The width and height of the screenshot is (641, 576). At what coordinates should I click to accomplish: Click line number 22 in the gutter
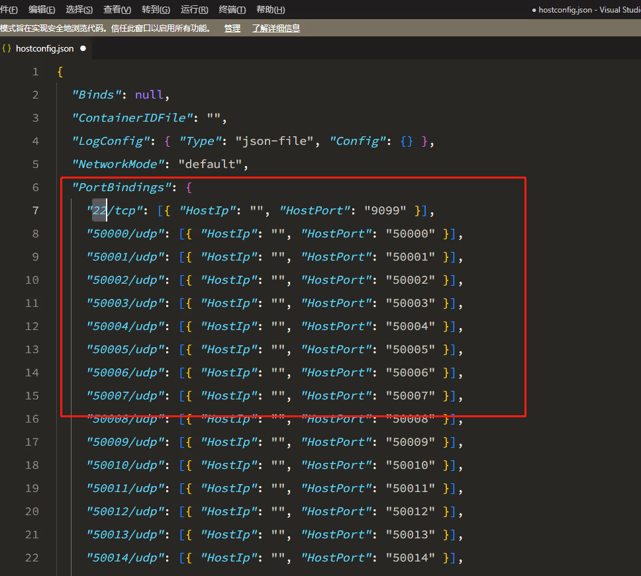click(32, 557)
